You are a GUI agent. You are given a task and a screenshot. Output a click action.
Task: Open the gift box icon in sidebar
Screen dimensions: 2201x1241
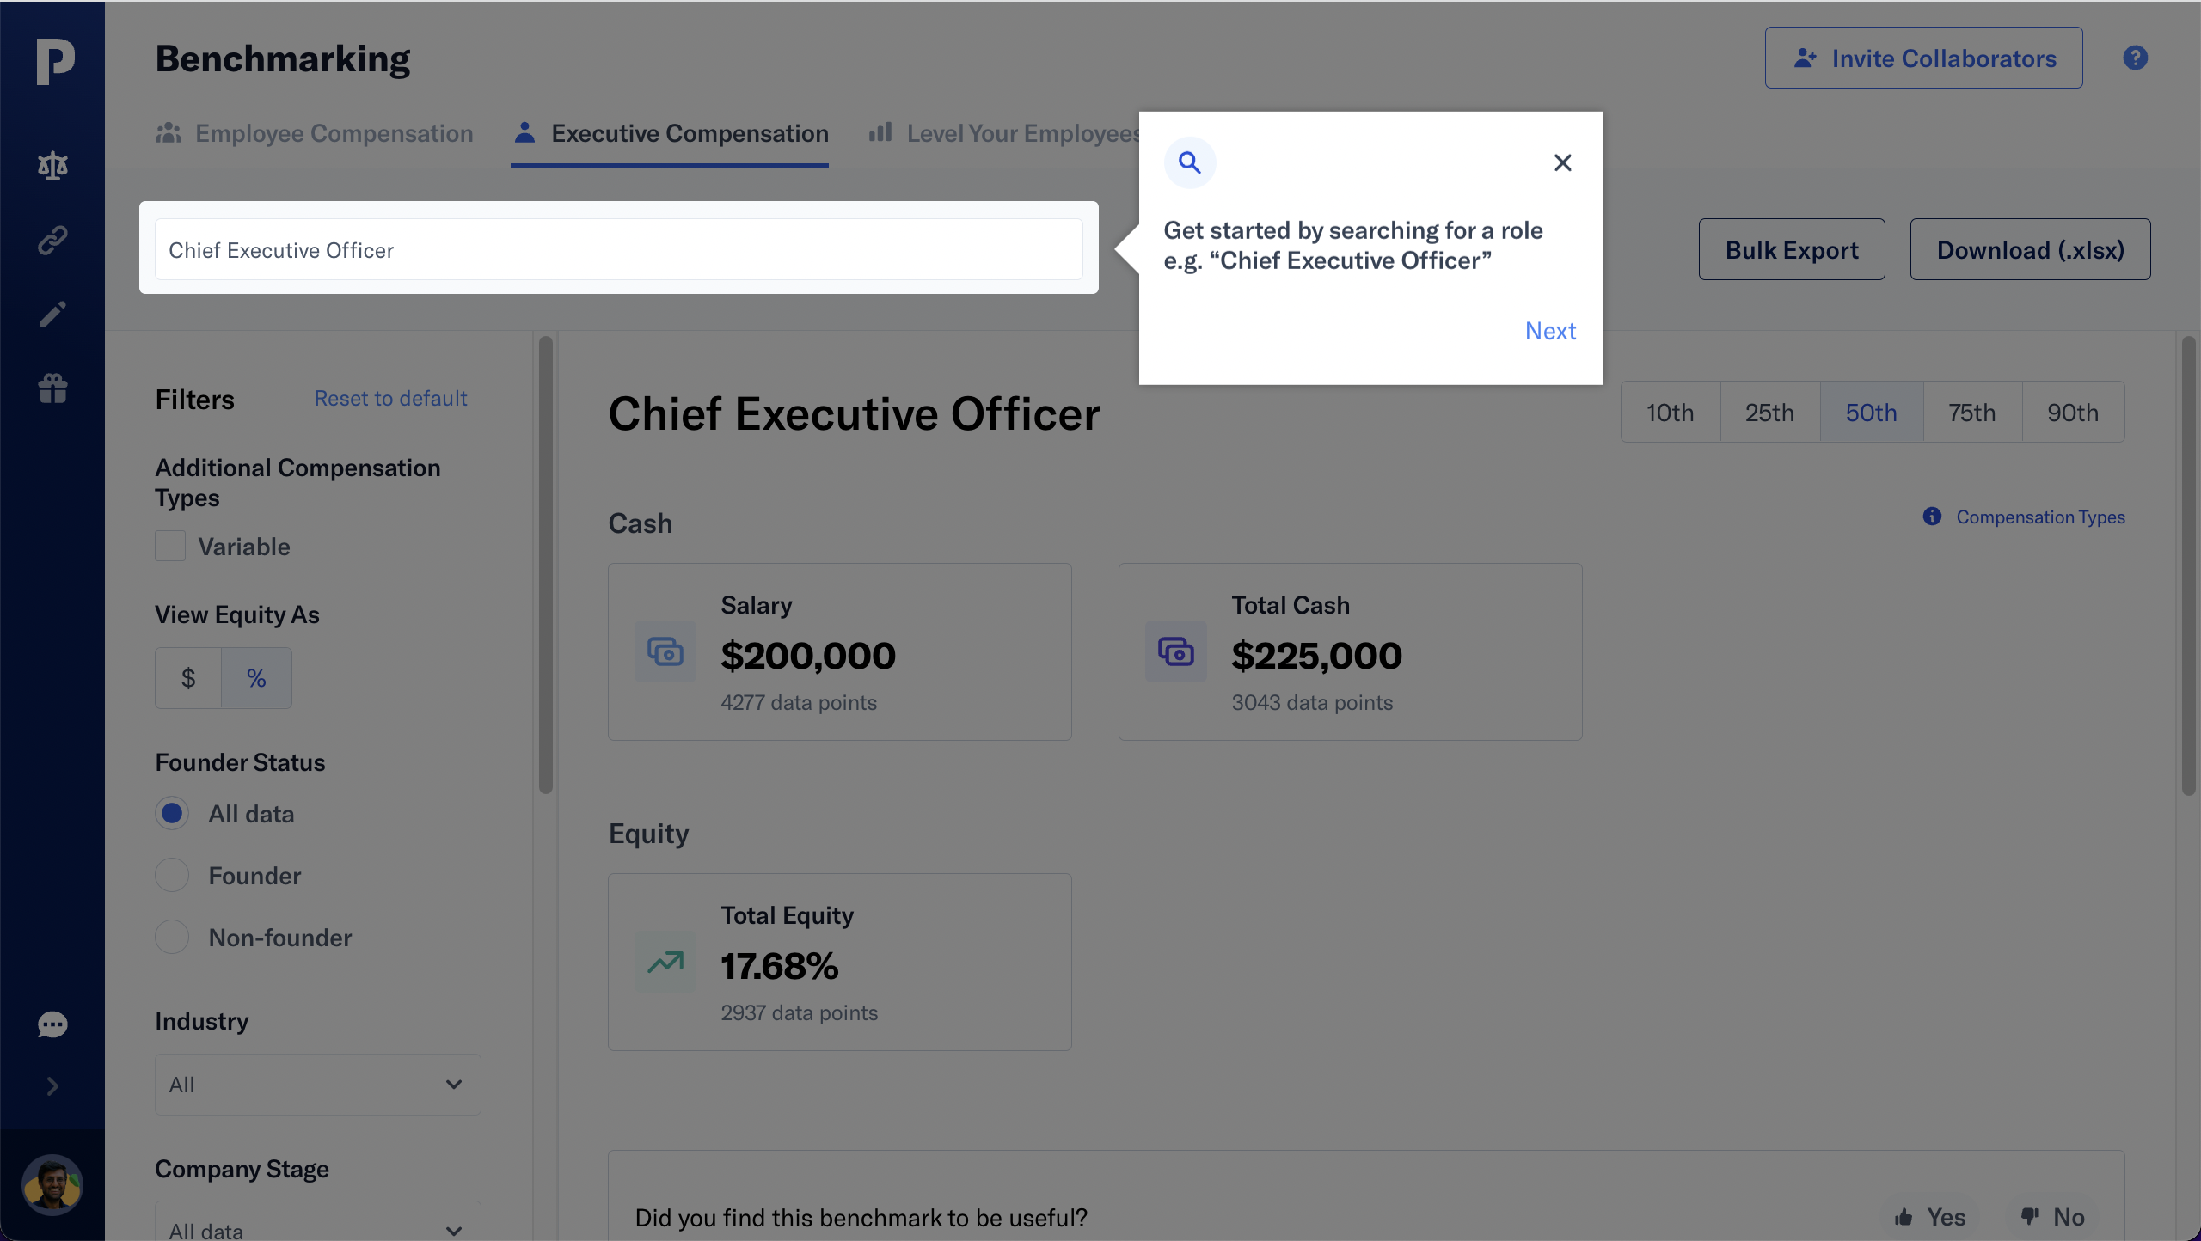(52, 388)
